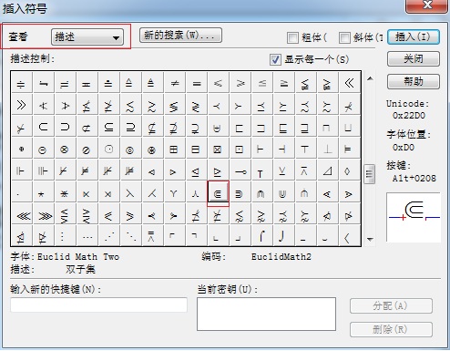Select the up tack perpendicular (⊥) symbol
This screenshot has height=351, width=450.
[x=327, y=150]
